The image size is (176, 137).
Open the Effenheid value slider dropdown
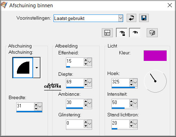(x=89, y=62)
